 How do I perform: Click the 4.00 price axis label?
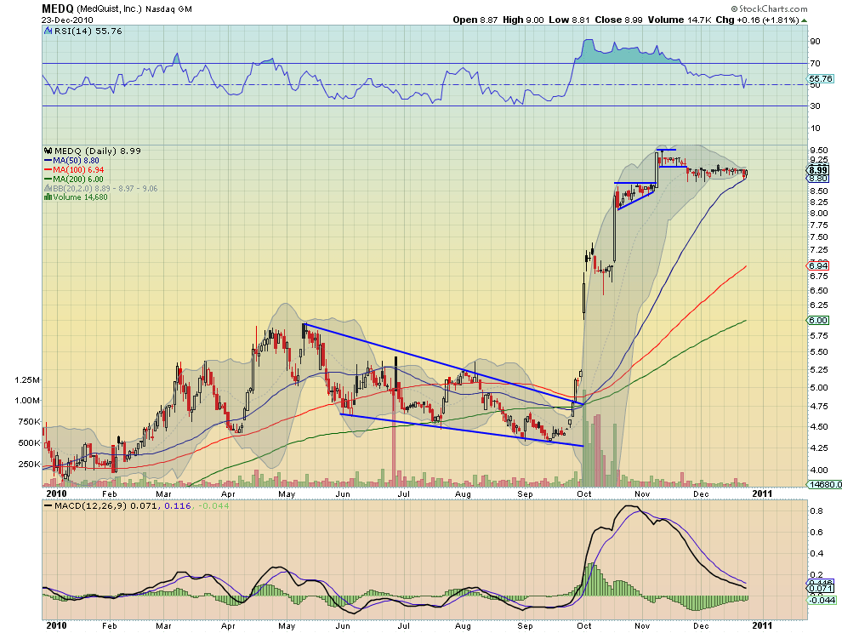coord(818,470)
